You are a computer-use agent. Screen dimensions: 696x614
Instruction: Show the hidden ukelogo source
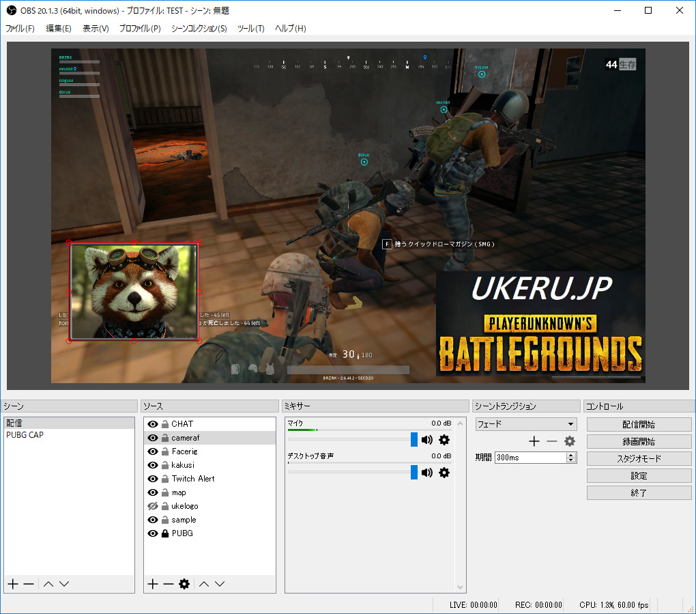tap(153, 506)
